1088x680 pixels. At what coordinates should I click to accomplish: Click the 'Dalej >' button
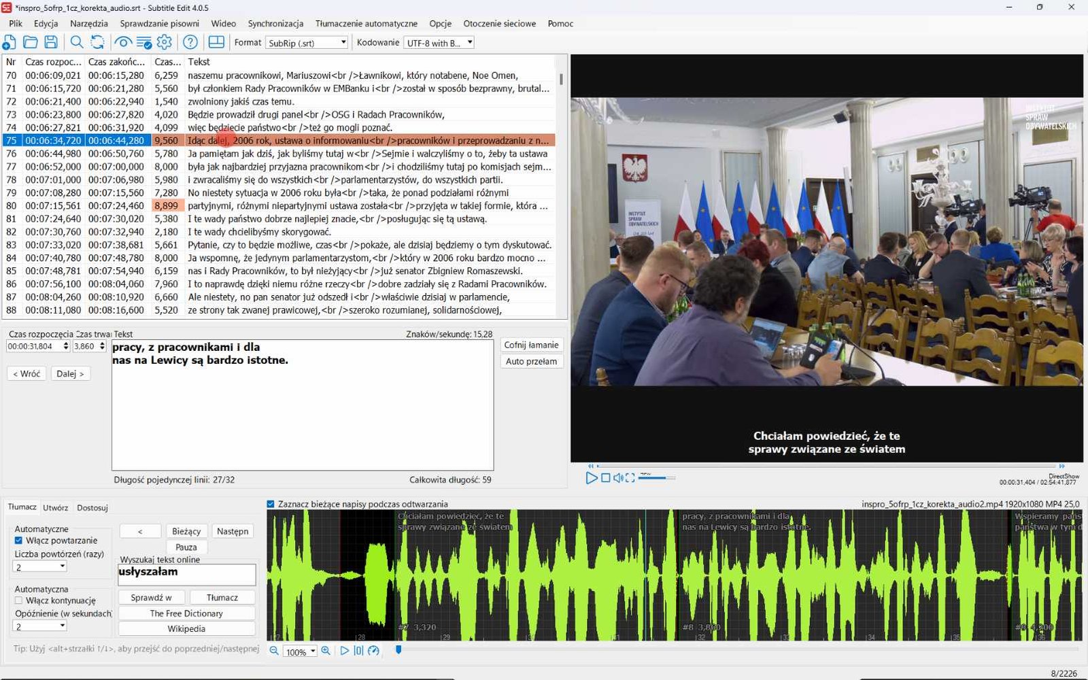70,373
